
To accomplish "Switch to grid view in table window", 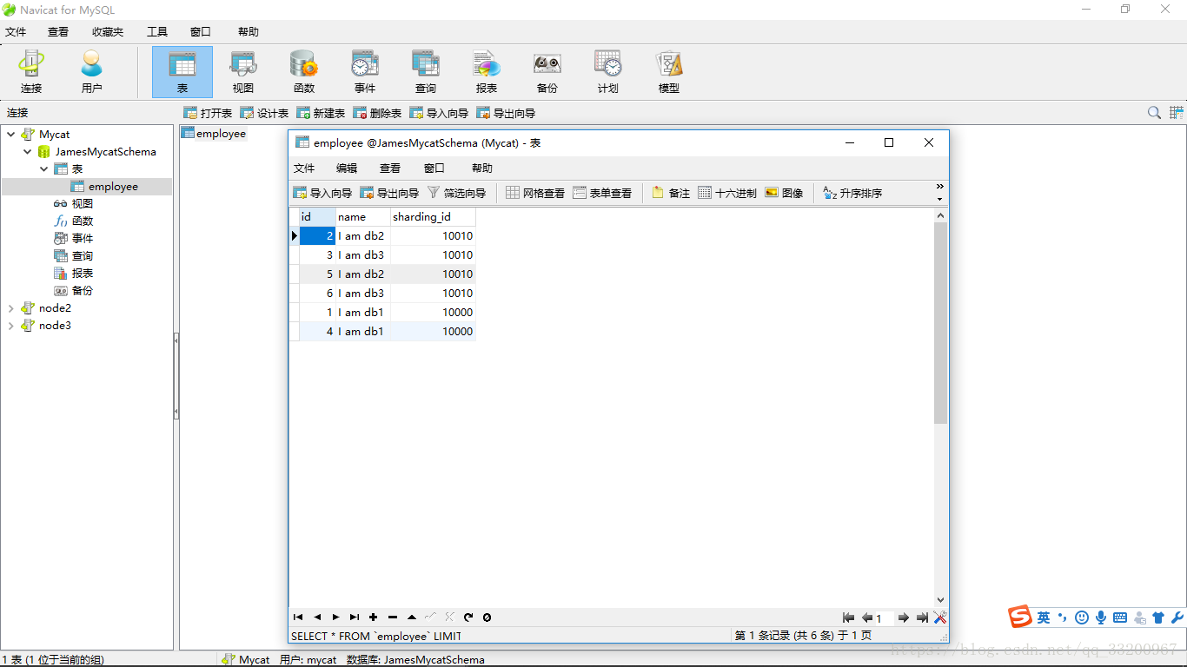I will (x=535, y=193).
